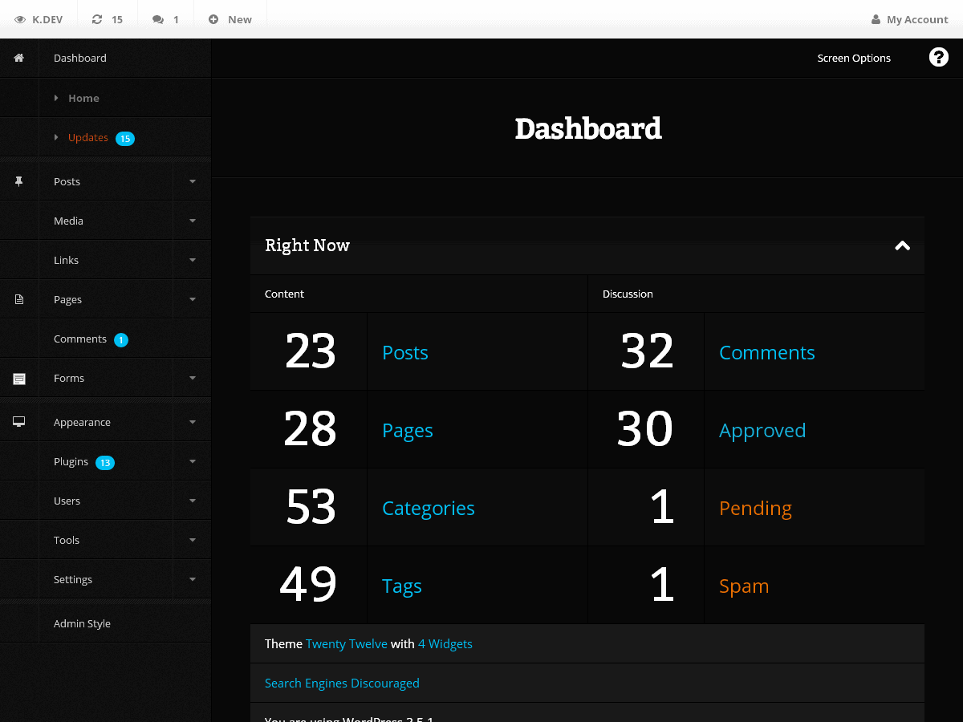
Task: Expand the Settings submenu arrow
Action: pyautogui.click(x=192, y=578)
